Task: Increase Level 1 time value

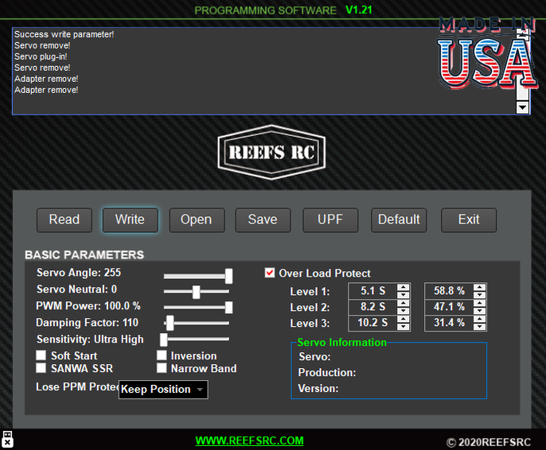Action: point(404,287)
